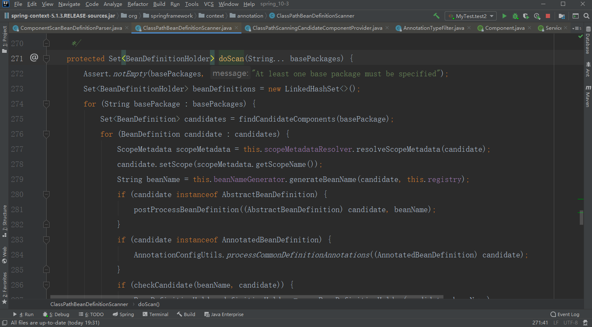592x327 pixels.
Task: Open the Event Log
Action: point(565,314)
